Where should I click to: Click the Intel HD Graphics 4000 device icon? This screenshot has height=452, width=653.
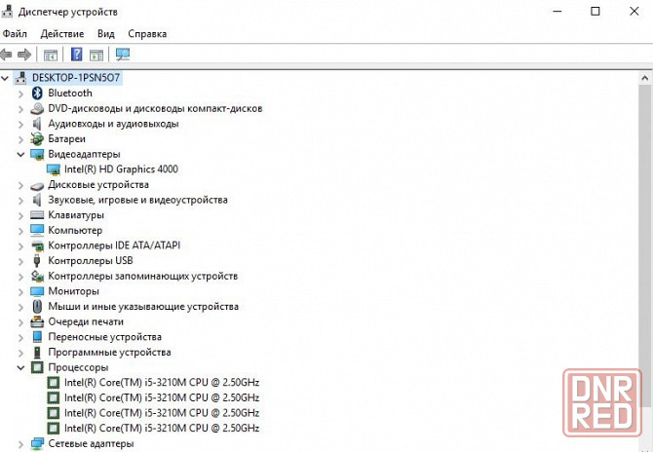(54, 169)
